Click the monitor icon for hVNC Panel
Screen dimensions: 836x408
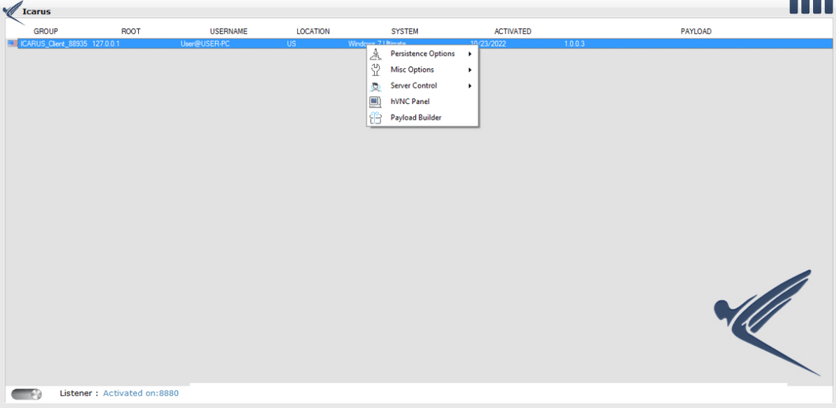tap(375, 102)
